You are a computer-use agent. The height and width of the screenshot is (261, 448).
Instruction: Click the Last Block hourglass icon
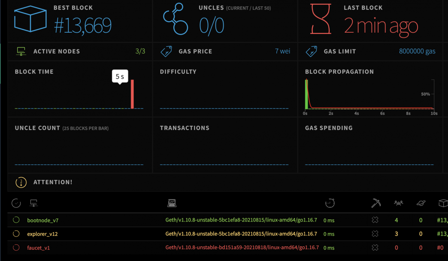[321, 19]
